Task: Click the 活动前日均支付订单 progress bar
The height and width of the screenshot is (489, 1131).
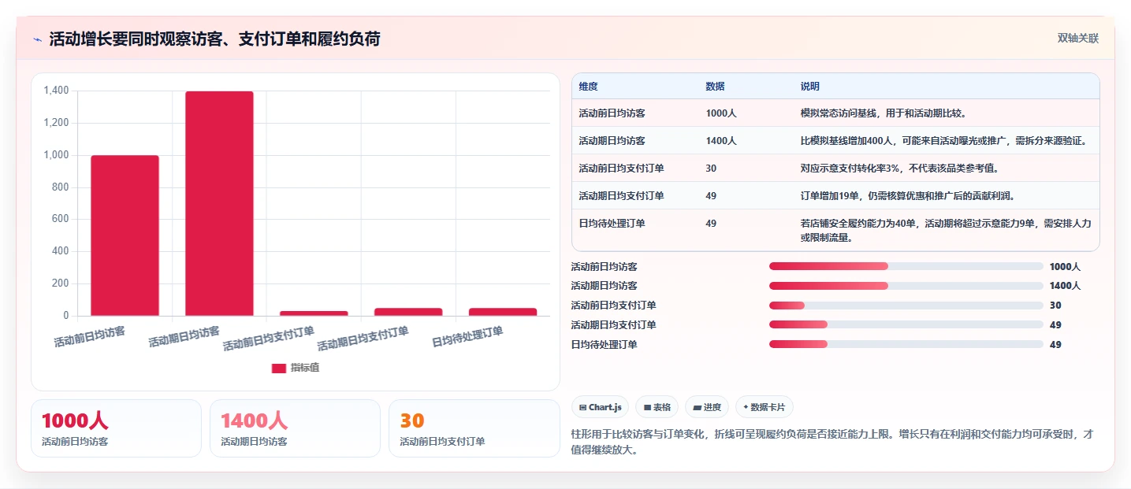Action: coord(906,306)
